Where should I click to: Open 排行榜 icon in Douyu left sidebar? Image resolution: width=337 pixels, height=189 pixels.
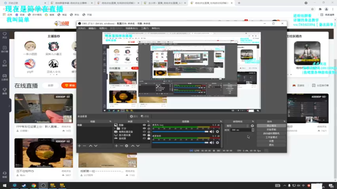point(5,49)
